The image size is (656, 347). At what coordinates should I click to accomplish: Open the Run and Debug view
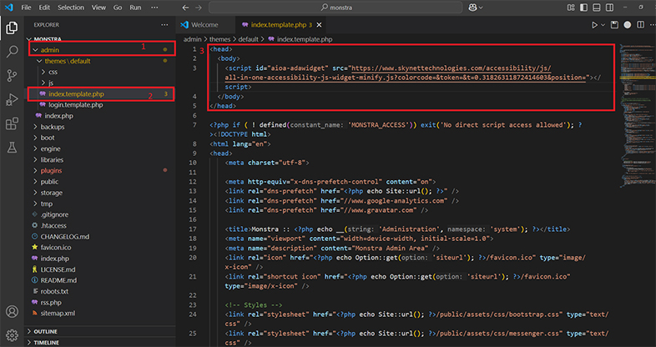(12, 100)
